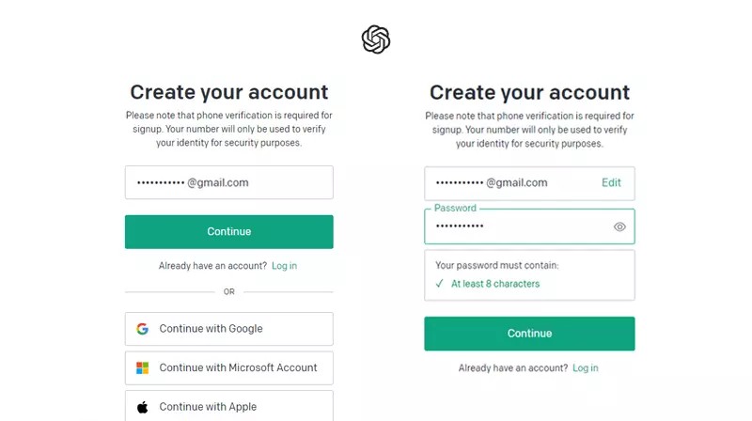Click the green checkmark beside 8 characters rule

[x=439, y=284]
